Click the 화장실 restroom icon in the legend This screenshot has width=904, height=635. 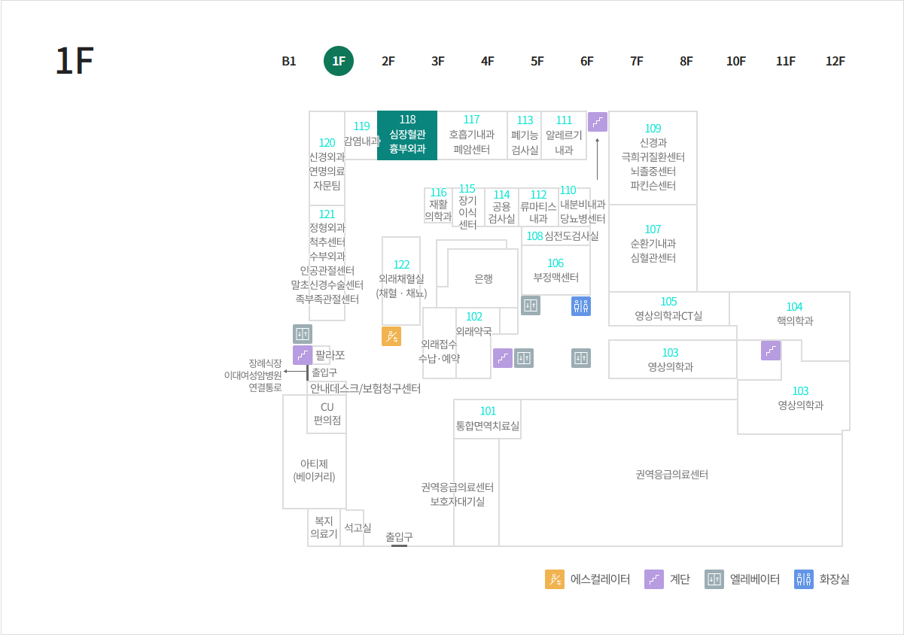point(802,579)
